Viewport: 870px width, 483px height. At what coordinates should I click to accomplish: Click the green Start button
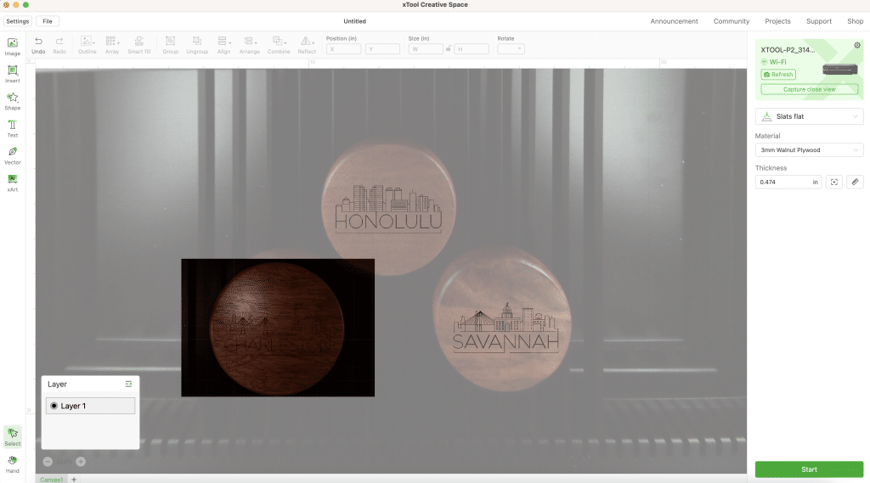[809, 469]
